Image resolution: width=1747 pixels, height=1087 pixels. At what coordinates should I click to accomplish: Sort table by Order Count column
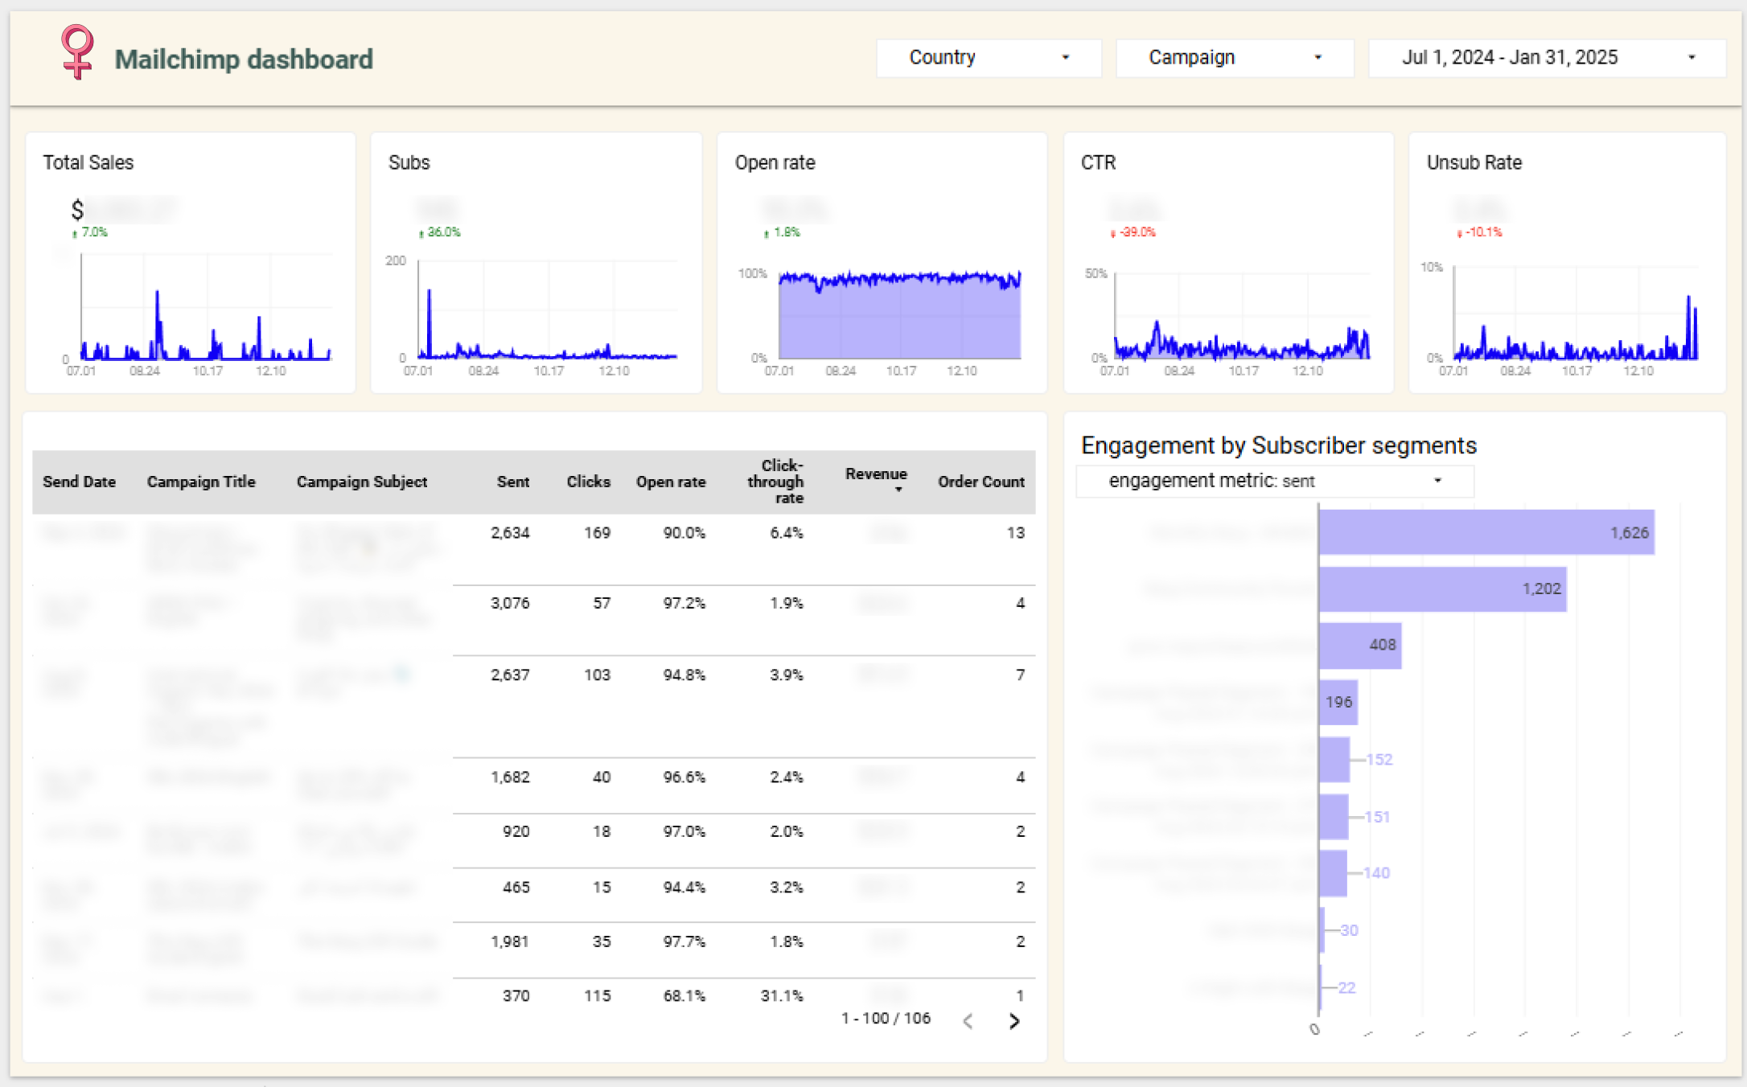pos(980,482)
